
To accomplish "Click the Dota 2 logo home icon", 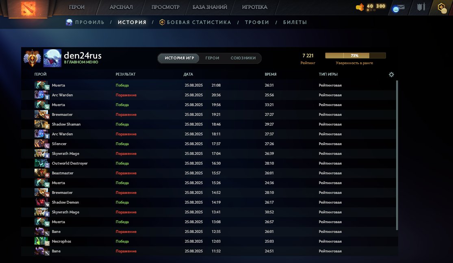I will [28, 9].
